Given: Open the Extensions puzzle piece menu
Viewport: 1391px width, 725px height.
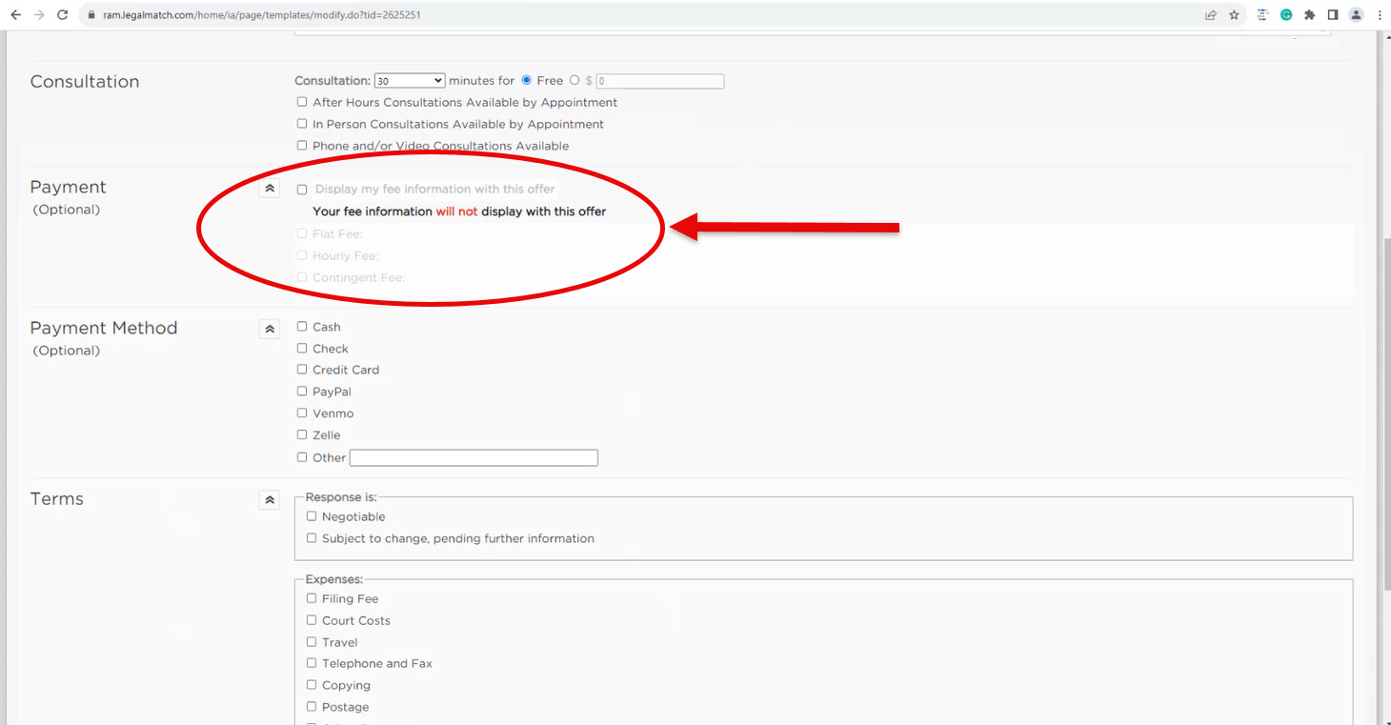Looking at the screenshot, I should coord(1310,15).
